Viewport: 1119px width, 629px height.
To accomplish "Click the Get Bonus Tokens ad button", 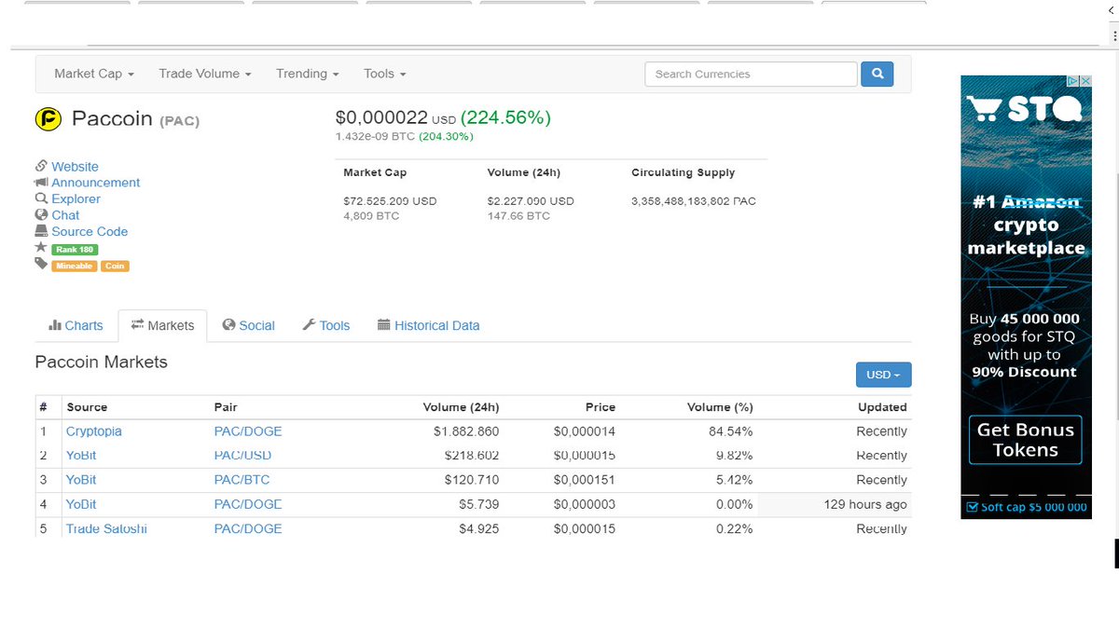I will coord(1026,440).
